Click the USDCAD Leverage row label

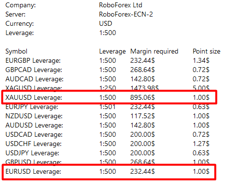click(34, 135)
